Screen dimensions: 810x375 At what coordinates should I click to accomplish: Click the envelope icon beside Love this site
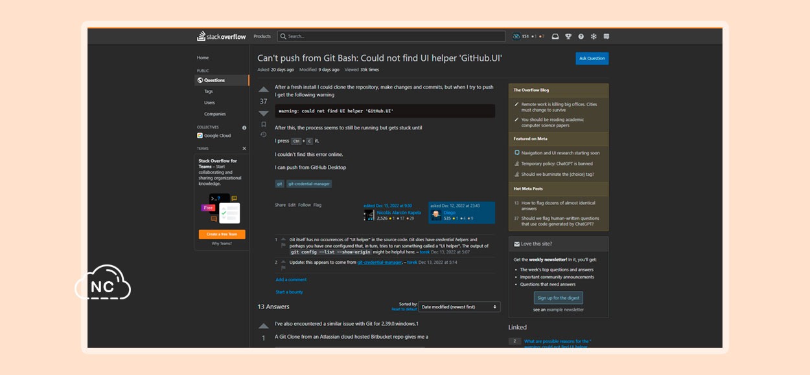[x=516, y=244]
